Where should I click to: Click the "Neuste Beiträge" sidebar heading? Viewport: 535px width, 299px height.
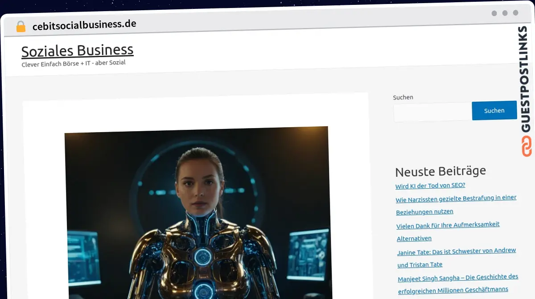[440, 171]
